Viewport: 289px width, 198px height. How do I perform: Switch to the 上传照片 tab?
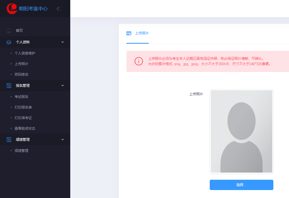pos(142,33)
